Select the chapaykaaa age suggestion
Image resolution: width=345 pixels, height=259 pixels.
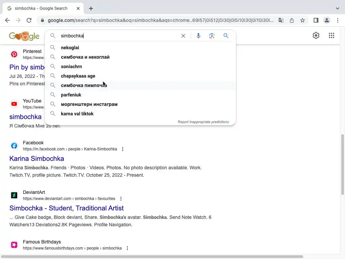pyautogui.click(x=140, y=76)
